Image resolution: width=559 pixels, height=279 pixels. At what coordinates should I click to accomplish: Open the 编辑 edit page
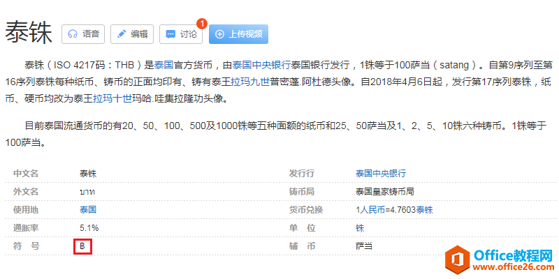tap(132, 34)
